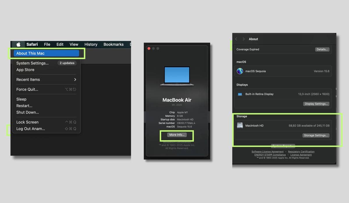
Task: Click the More Info button
Action: coord(177,135)
